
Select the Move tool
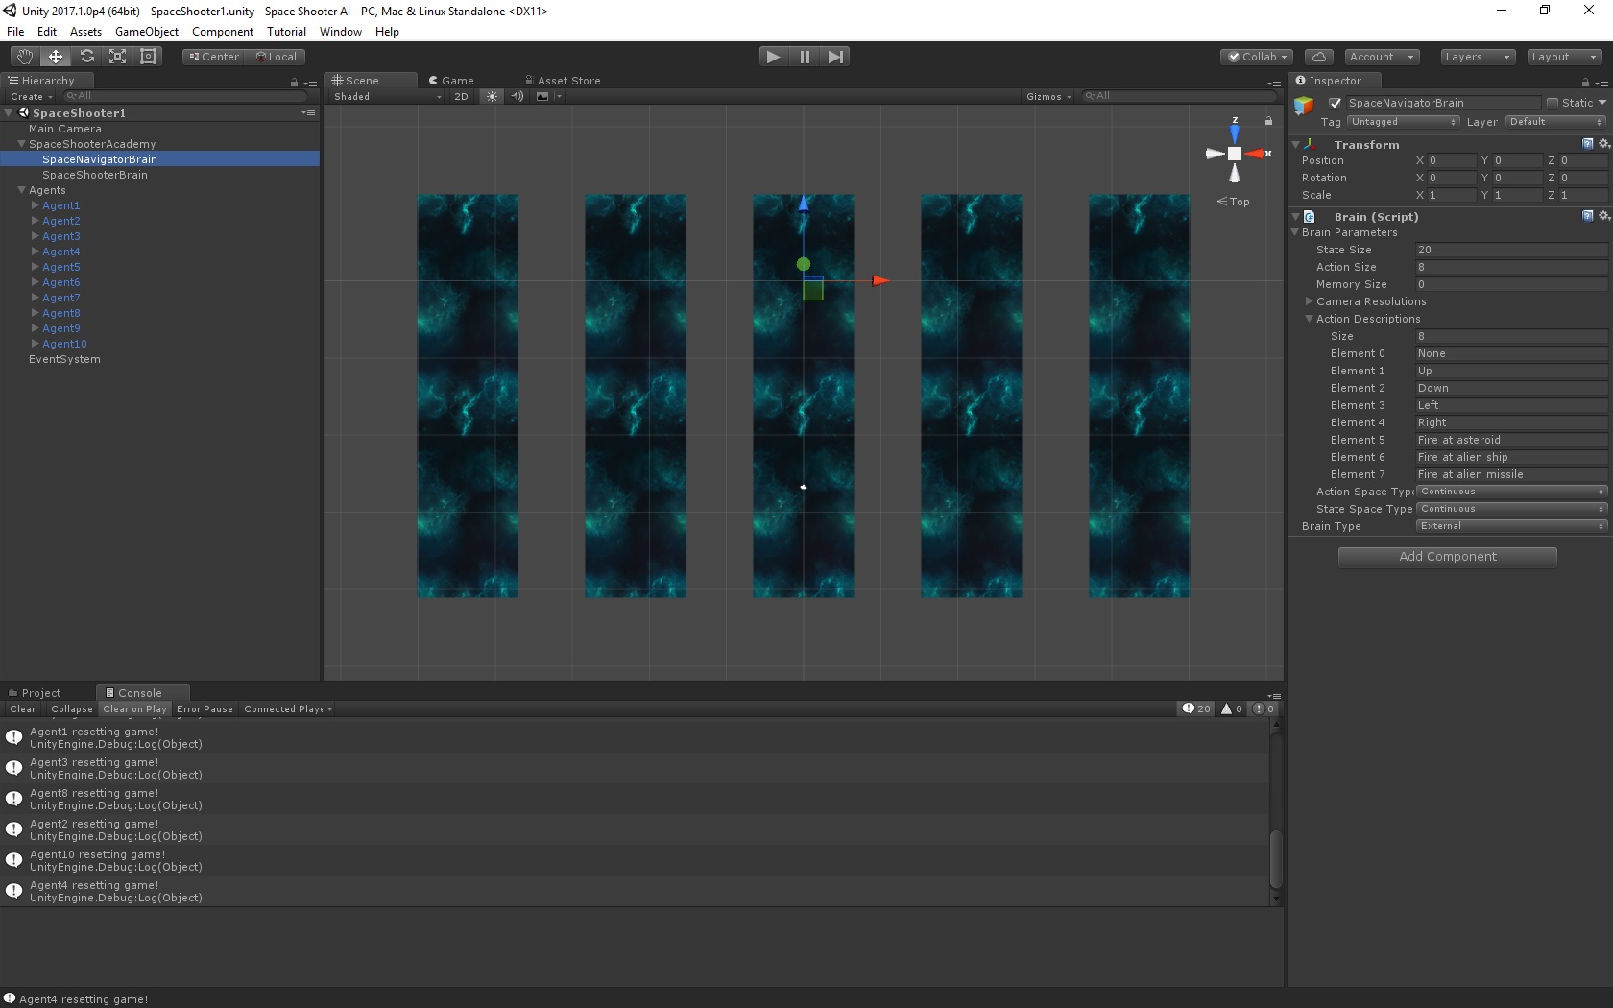[55, 57]
